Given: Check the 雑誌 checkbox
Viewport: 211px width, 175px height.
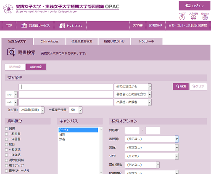Looking at the screenshot, I should tap(6, 145).
